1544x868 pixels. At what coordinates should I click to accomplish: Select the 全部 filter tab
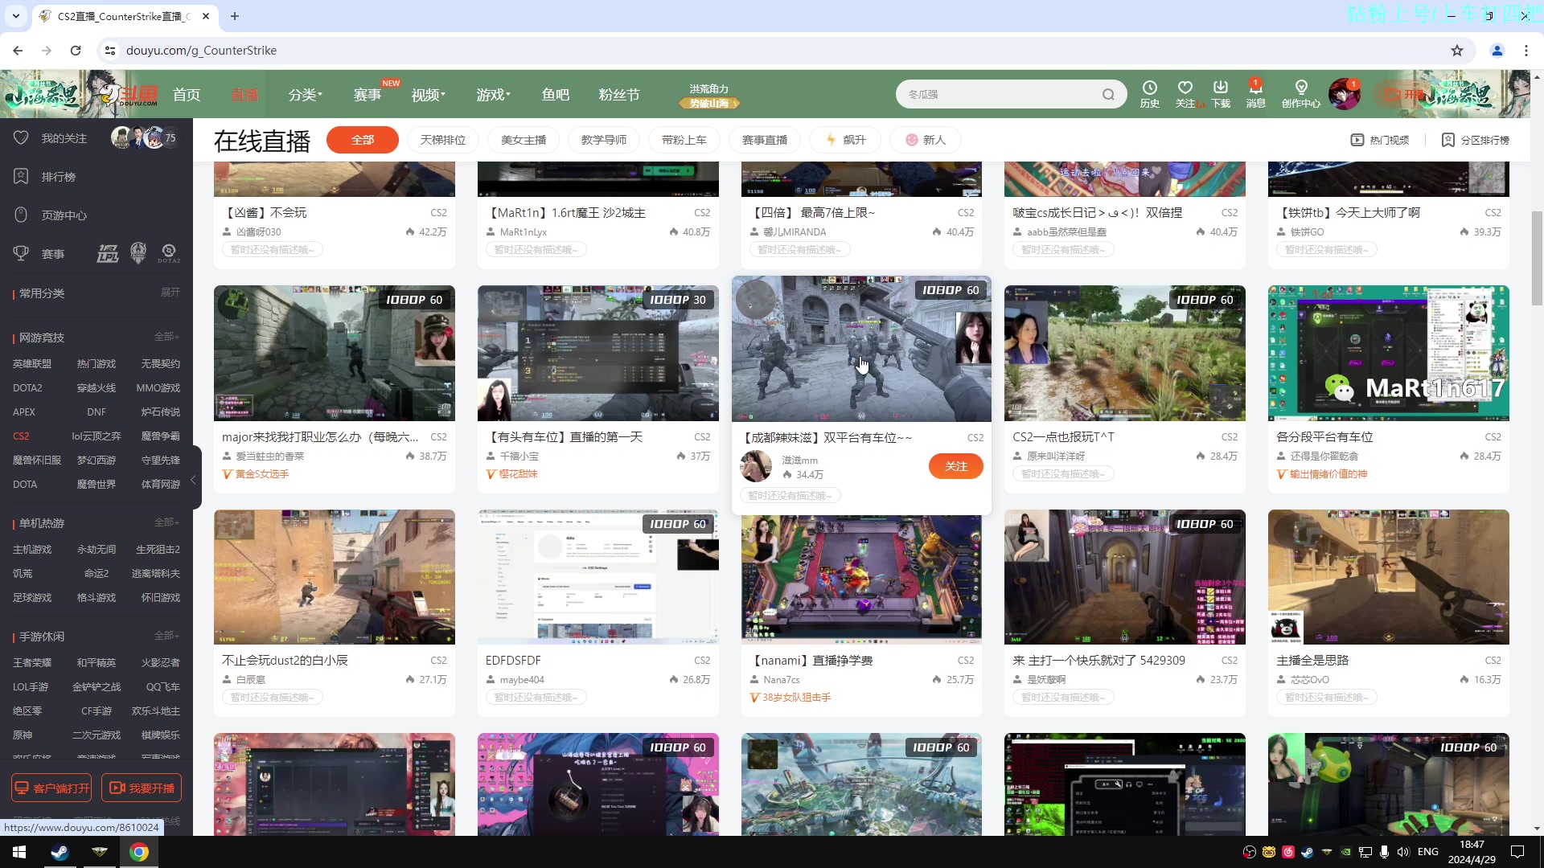point(363,140)
